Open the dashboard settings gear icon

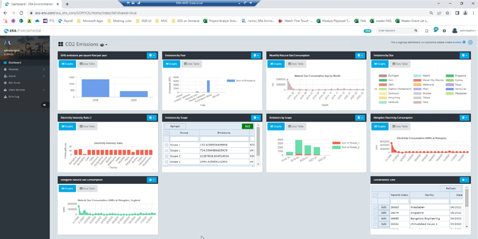(470, 42)
